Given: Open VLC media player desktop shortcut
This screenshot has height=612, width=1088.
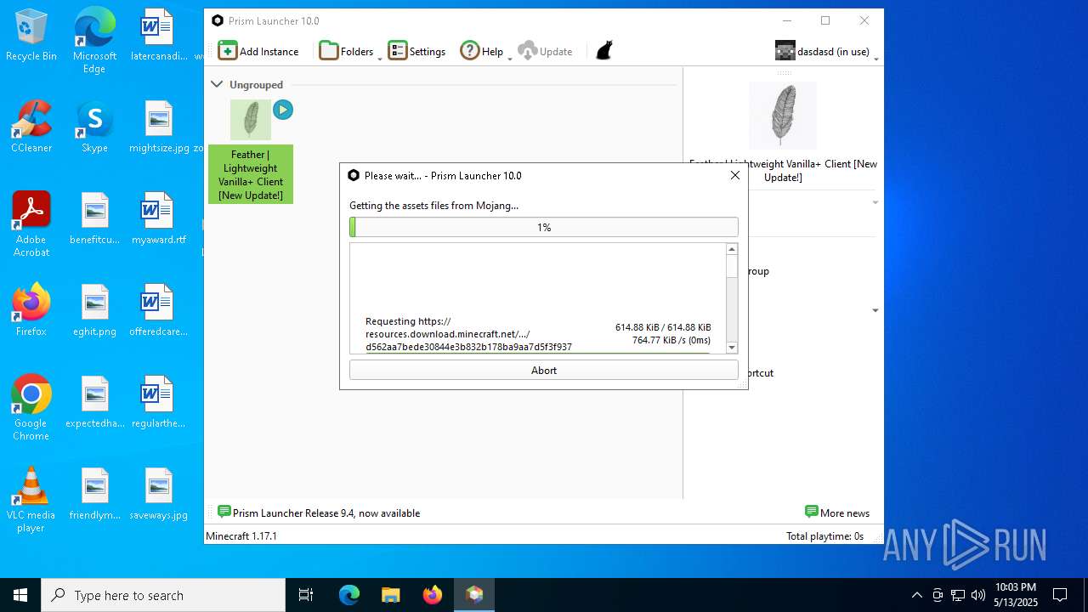Looking at the screenshot, I should pyautogui.click(x=31, y=500).
